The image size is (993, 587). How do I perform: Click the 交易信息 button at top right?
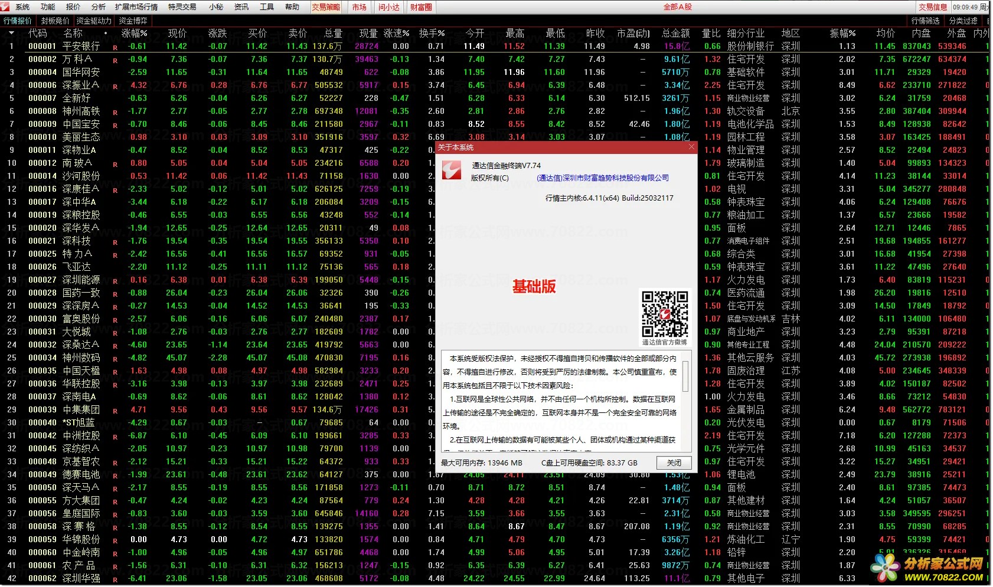[933, 7]
